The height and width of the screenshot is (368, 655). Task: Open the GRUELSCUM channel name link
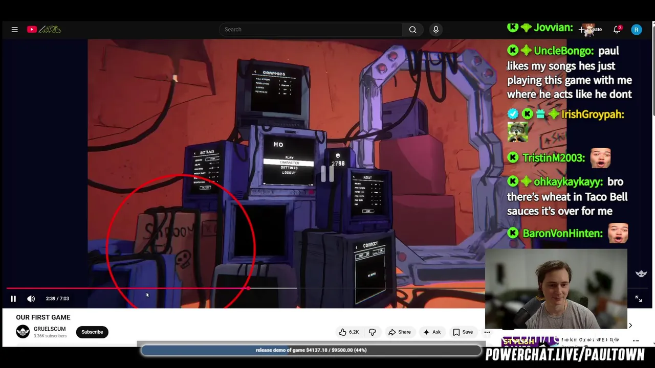coord(50,329)
